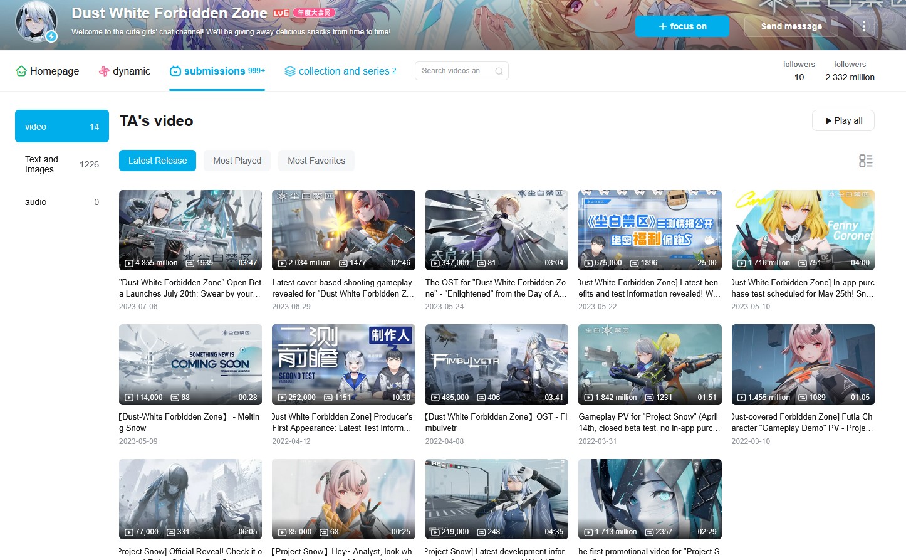Select the video category in sidebar
Screen dimensions: 906x560
tap(62, 126)
